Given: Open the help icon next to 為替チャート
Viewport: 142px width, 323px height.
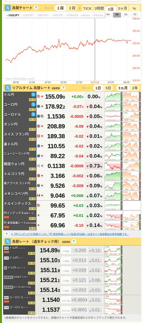Looking at the screenshot, I should [x=36, y=8].
